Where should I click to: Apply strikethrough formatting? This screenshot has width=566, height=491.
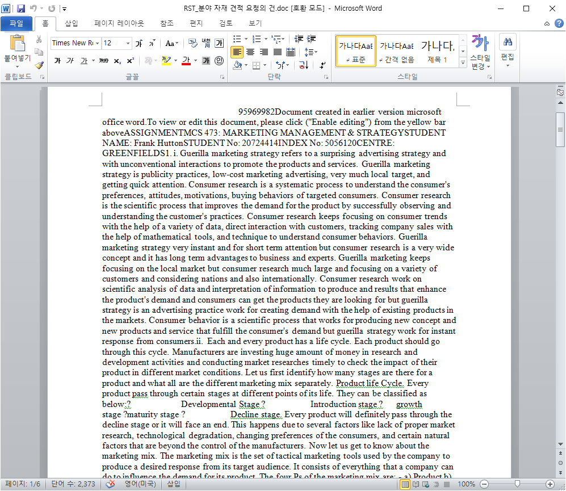pyautogui.click(x=103, y=61)
